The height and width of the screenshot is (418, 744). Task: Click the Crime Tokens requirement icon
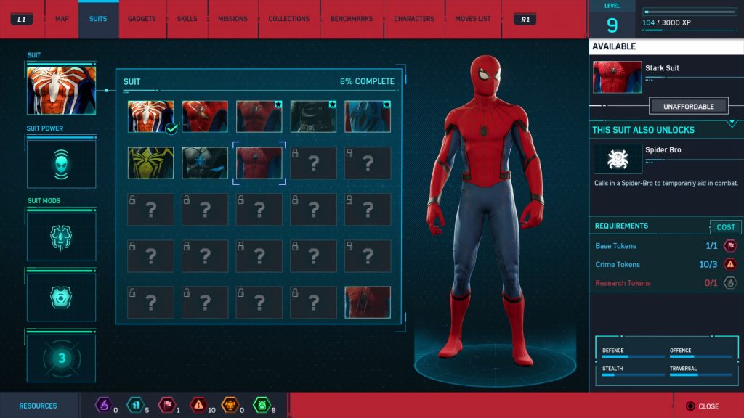730,264
